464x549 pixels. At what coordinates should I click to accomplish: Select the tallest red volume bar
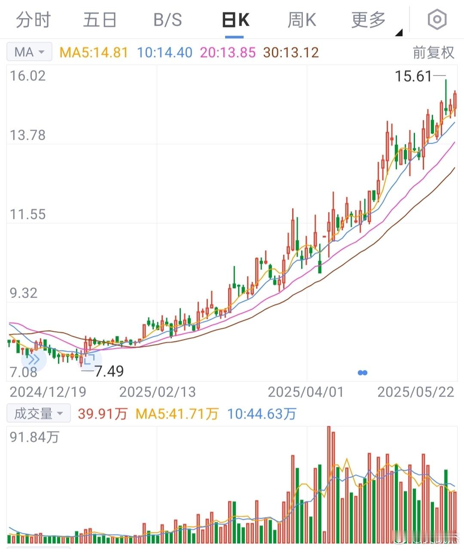[329, 485]
